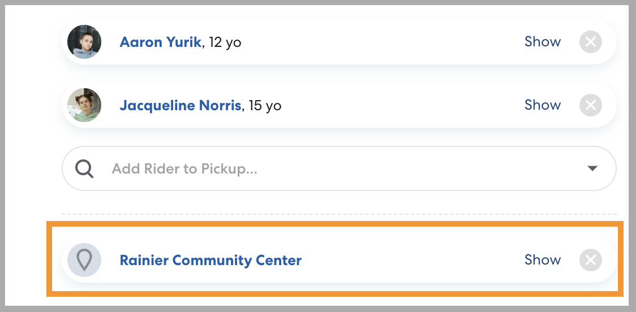Click the magnifying glass search icon
The height and width of the screenshot is (312, 636).
coord(84,168)
